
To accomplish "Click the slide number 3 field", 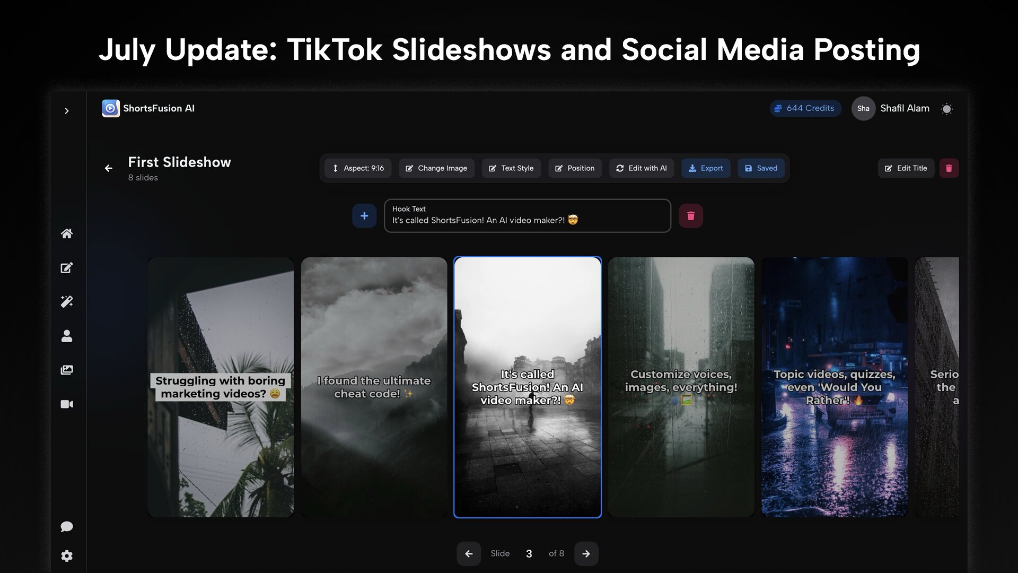I will pyautogui.click(x=529, y=554).
